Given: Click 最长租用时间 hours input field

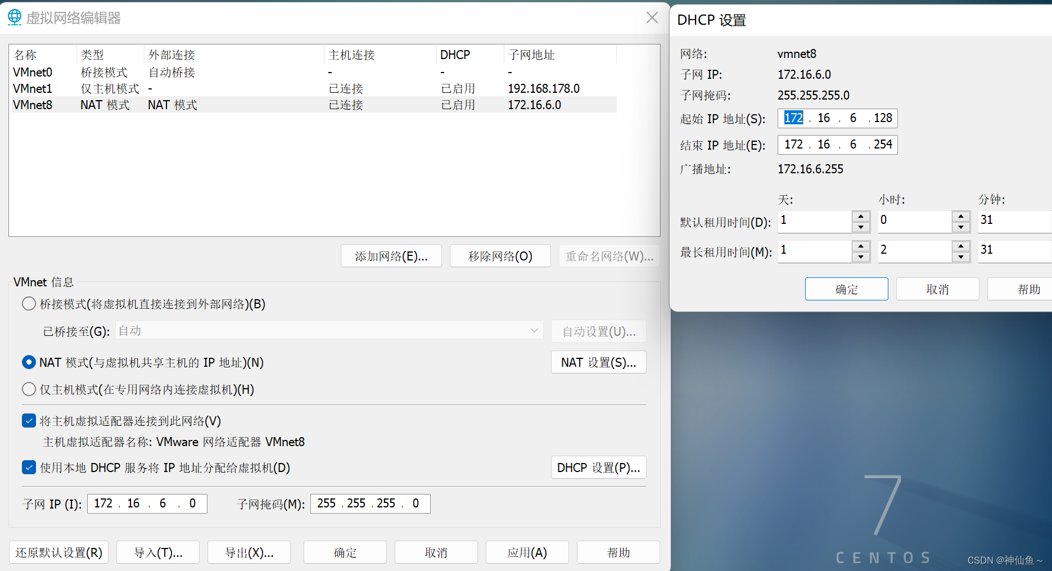Looking at the screenshot, I should click(915, 251).
